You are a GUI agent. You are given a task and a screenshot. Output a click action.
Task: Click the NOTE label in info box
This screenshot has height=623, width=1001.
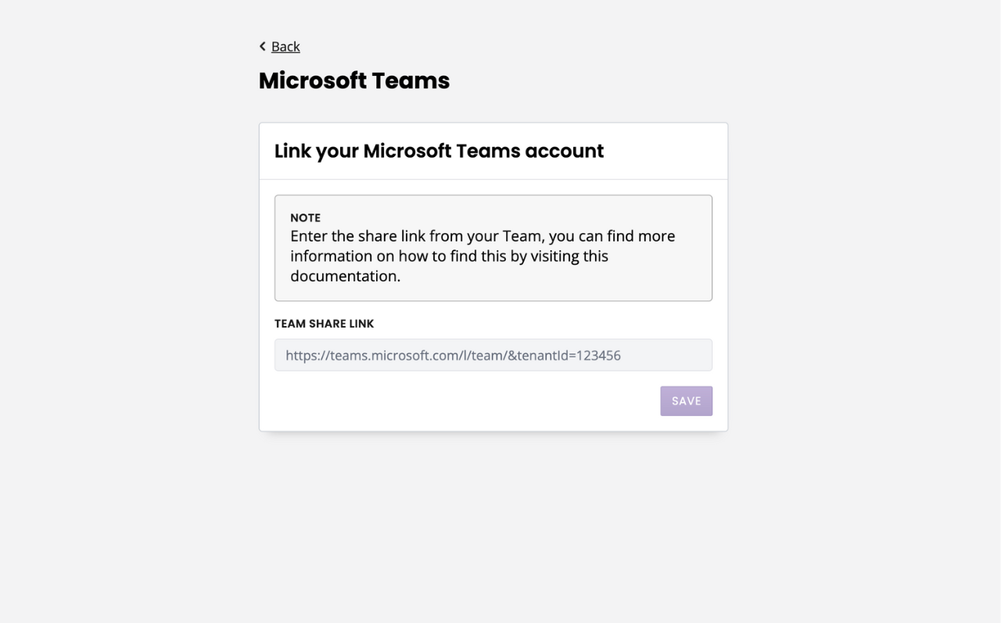click(305, 218)
